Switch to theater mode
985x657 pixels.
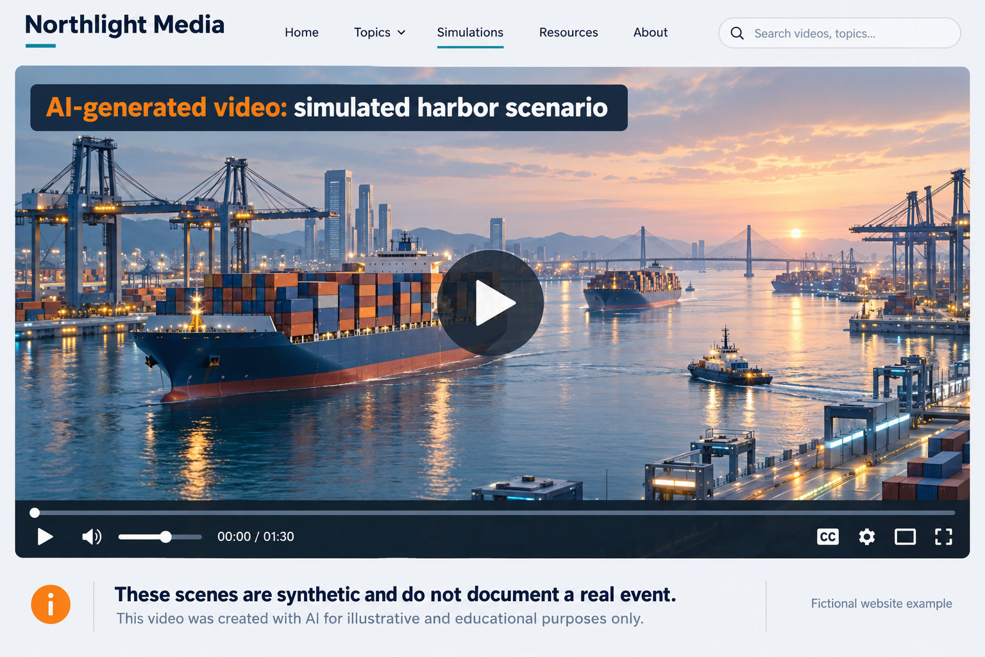pyautogui.click(x=905, y=537)
